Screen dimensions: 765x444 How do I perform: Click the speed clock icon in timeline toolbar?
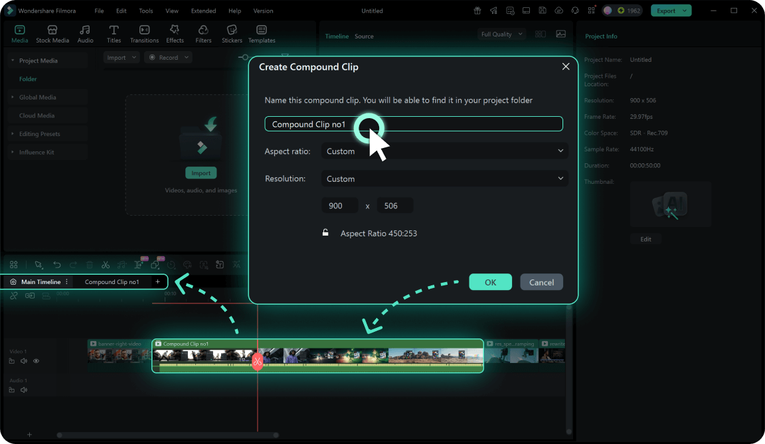pos(171,265)
